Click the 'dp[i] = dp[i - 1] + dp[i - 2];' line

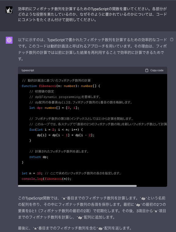[x=65, y=135]
